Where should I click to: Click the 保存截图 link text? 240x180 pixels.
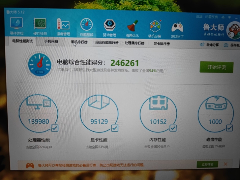coord(235,45)
